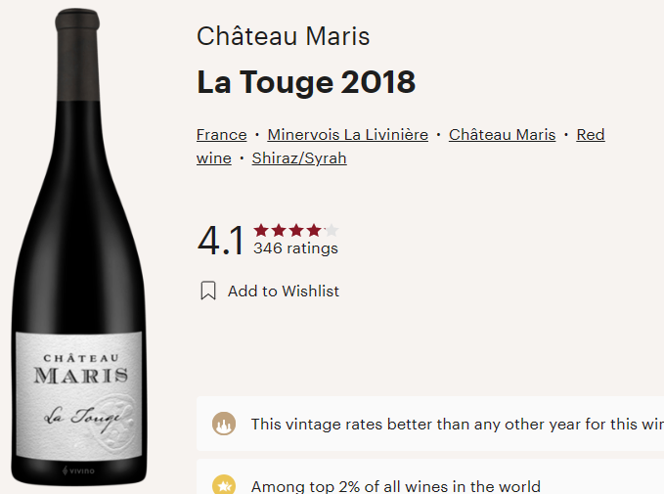Open the 'This vintage rates better' highlight card
The image size is (664, 494).
pos(430,424)
